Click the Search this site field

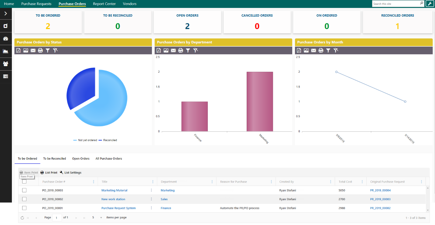point(396,4)
